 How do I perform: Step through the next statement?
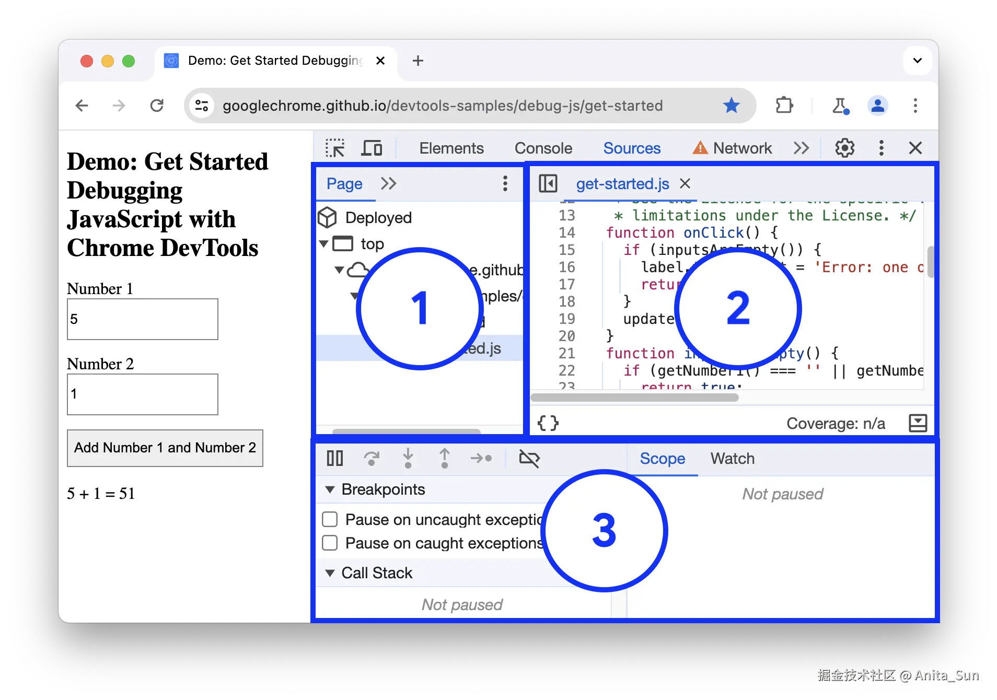481,459
